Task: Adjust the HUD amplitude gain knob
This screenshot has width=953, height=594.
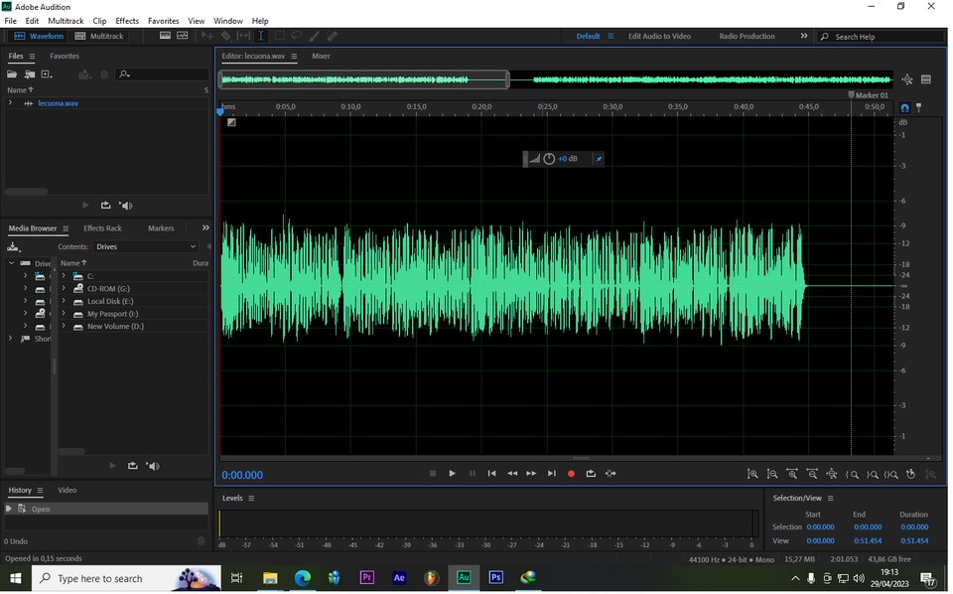Action: [549, 159]
